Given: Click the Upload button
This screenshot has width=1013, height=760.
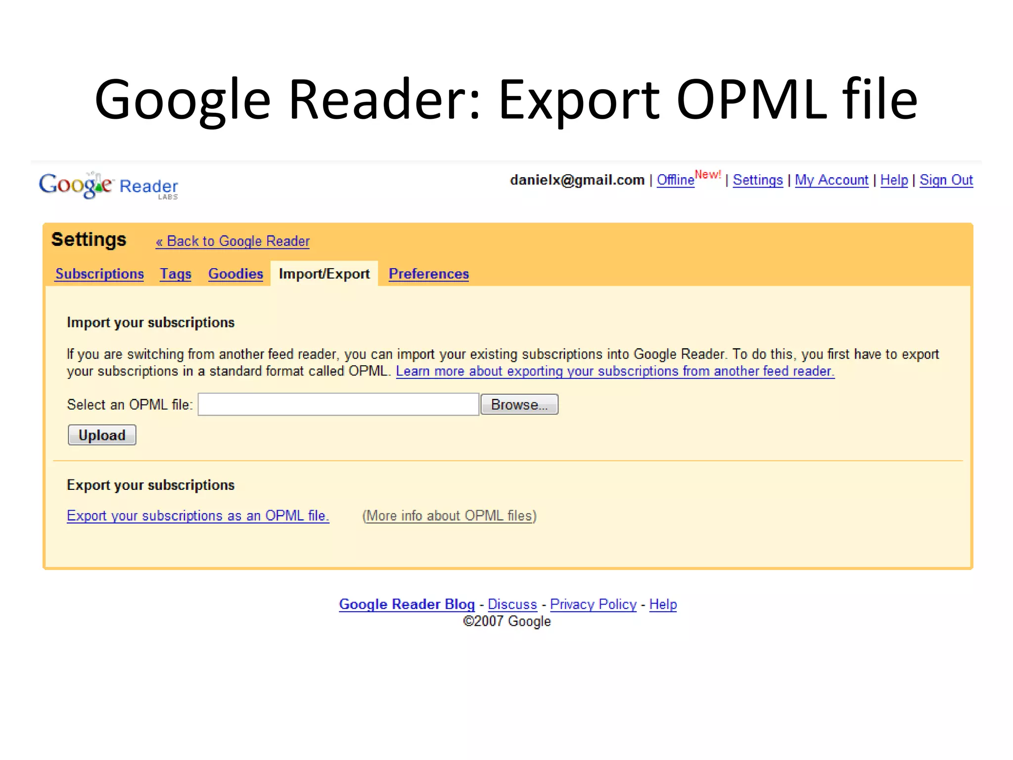Looking at the screenshot, I should pos(102,435).
